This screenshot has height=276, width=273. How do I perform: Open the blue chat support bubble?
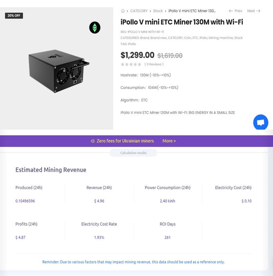pyautogui.click(x=260, y=122)
